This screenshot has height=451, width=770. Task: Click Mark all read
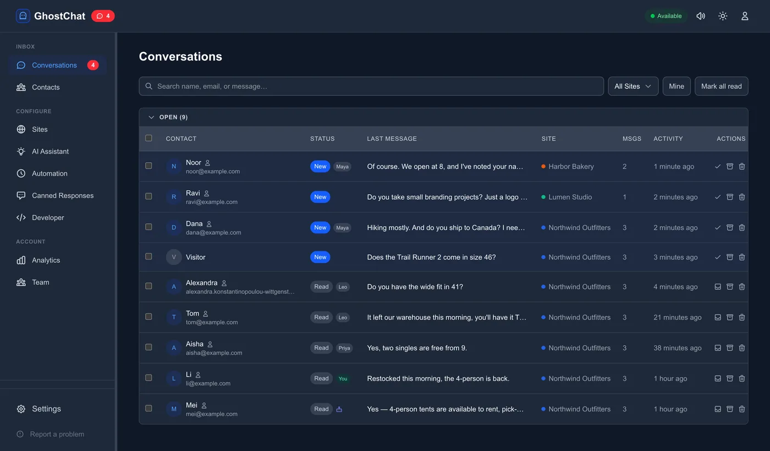(x=722, y=86)
